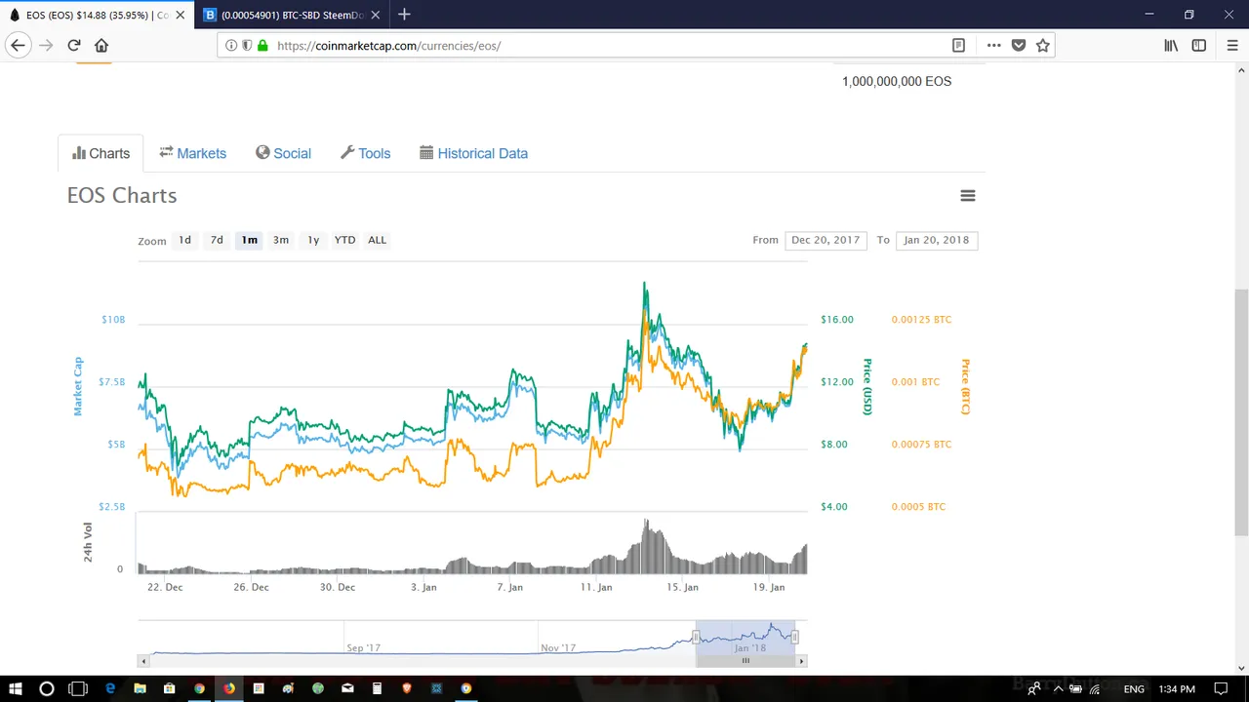Open the People icon in system tray
Image resolution: width=1249 pixels, height=702 pixels.
1033,689
